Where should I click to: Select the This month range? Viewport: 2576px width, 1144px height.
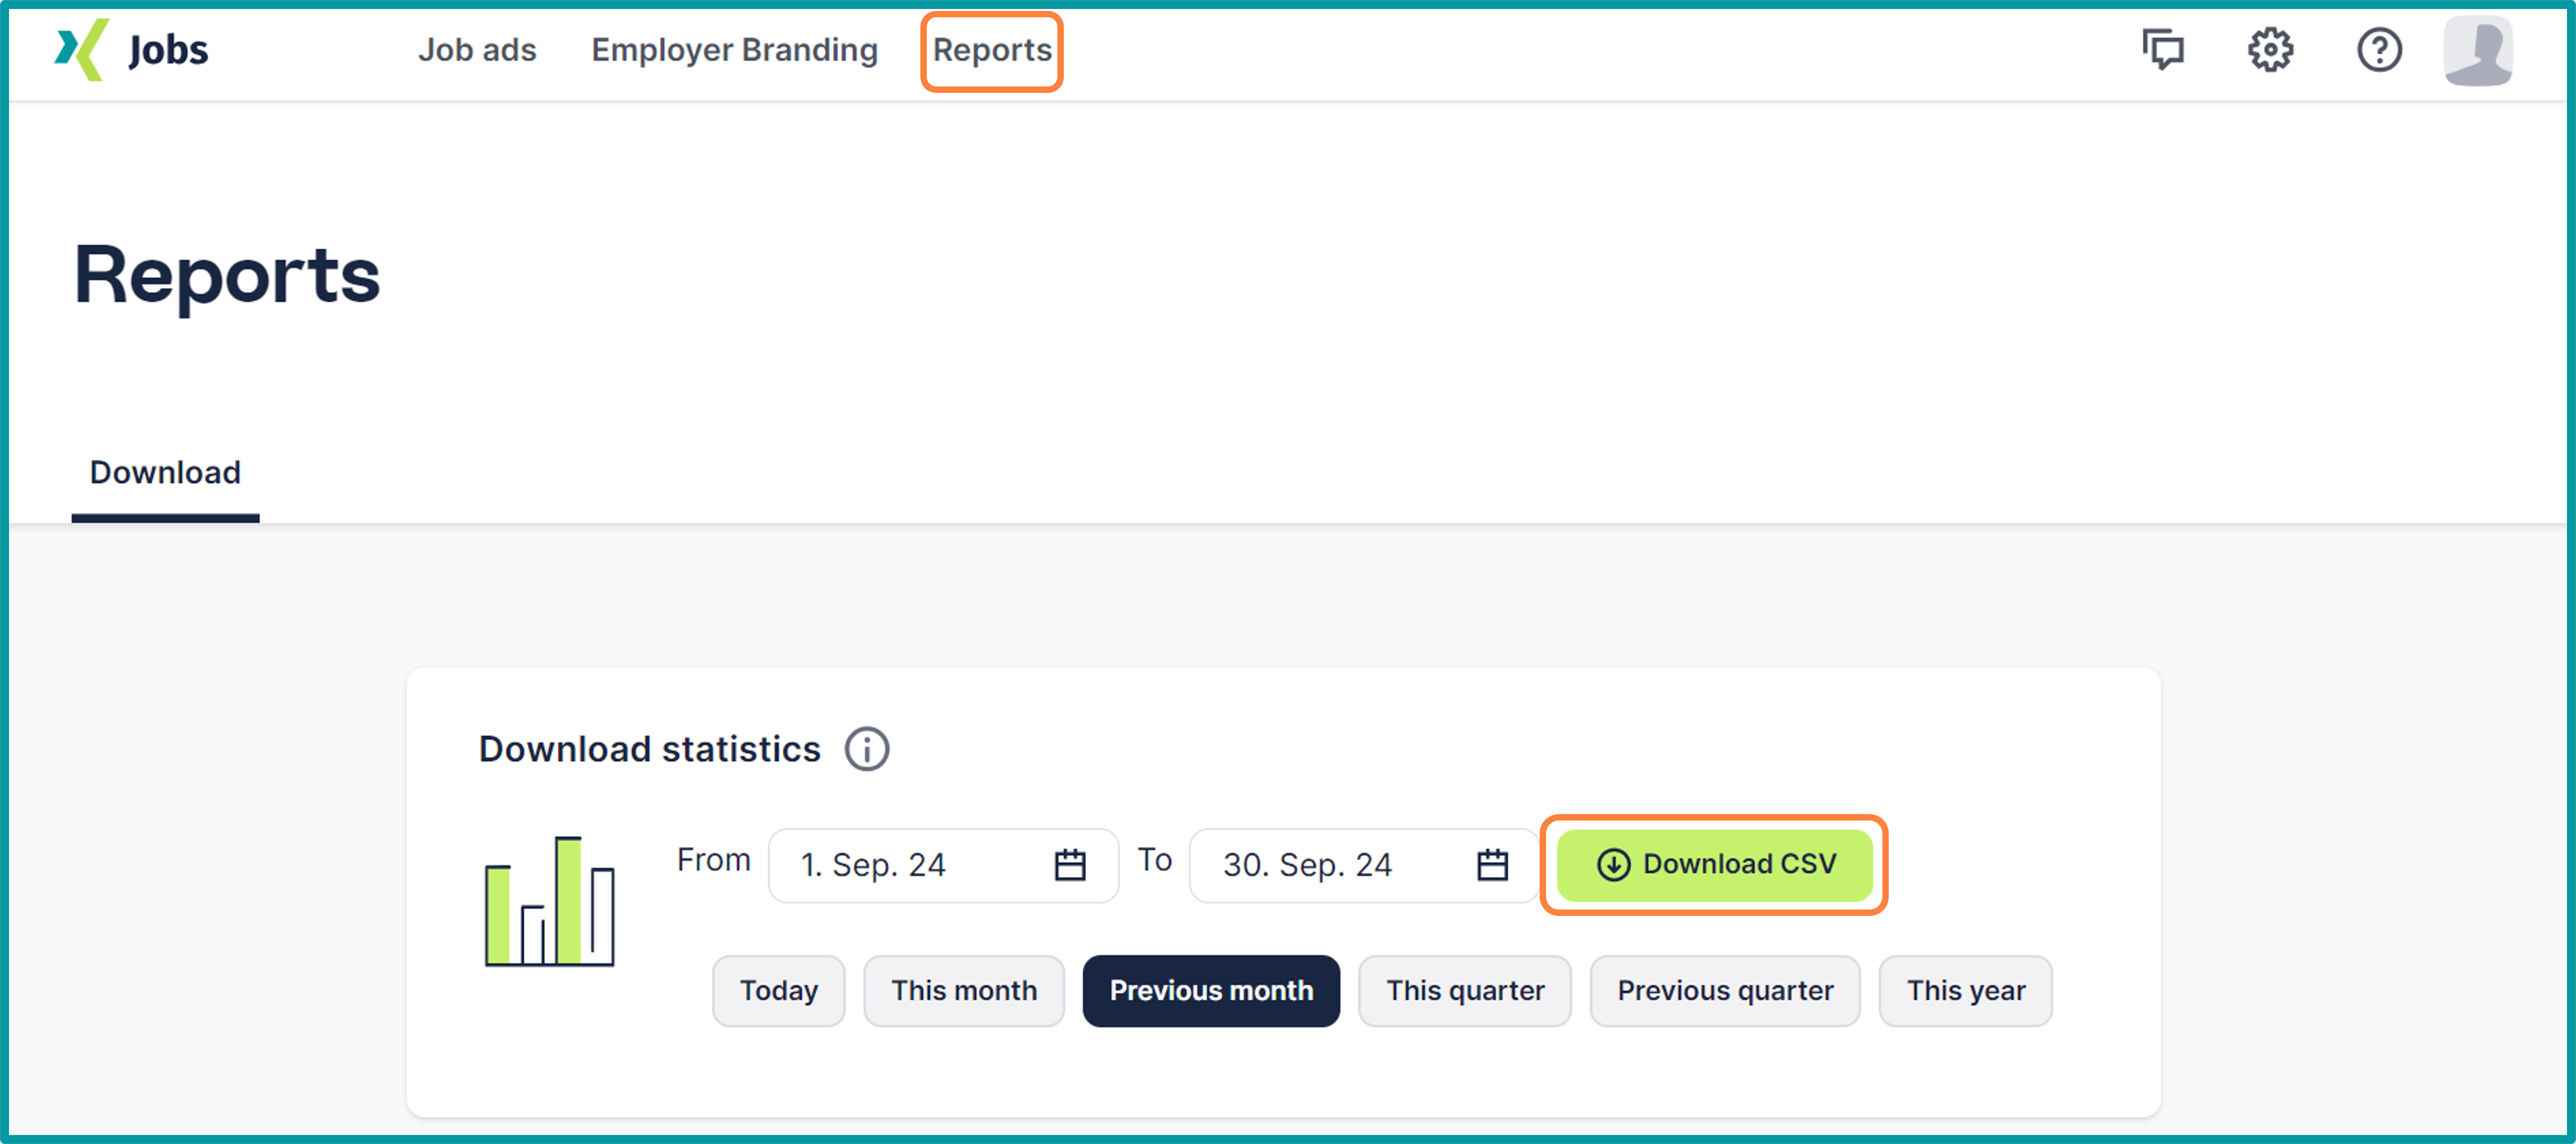tap(963, 991)
